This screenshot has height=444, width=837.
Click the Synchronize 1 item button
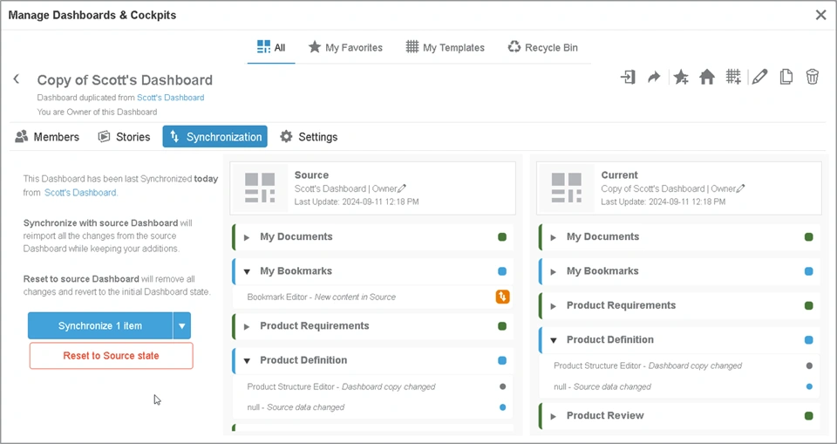[100, 326]
